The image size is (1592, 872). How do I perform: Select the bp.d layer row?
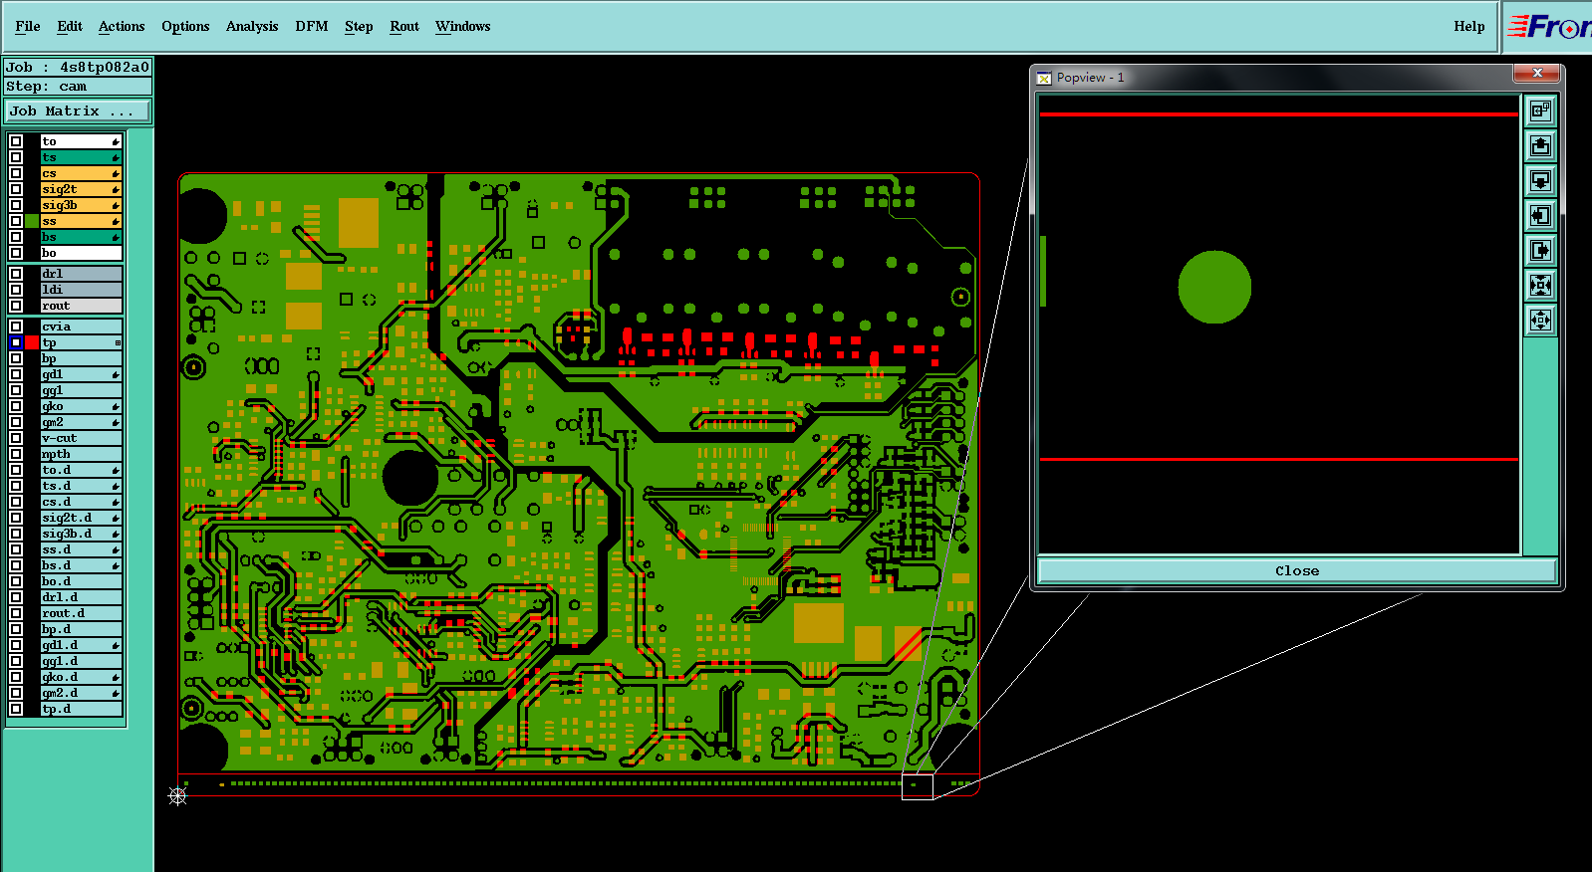coord(81,629)
